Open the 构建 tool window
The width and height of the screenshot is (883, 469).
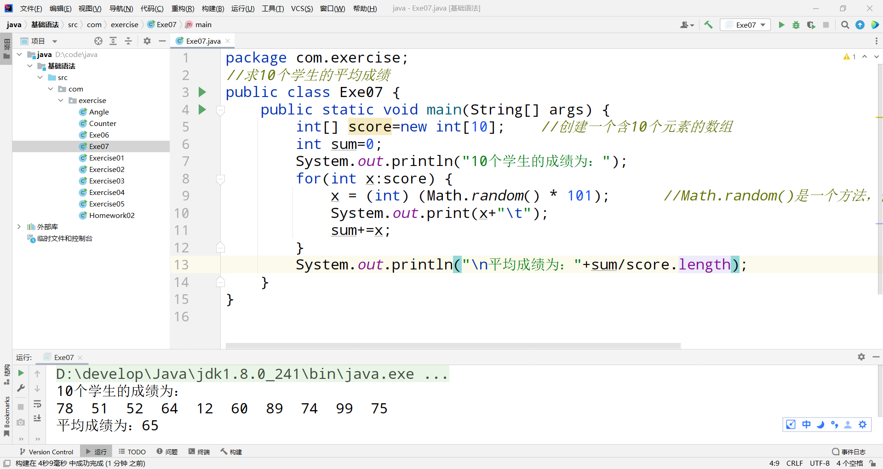click(x=231, y=452)
